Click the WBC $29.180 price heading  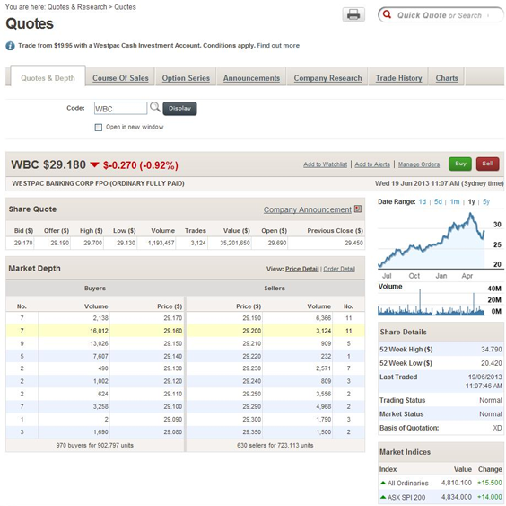(x=48, y=164)
